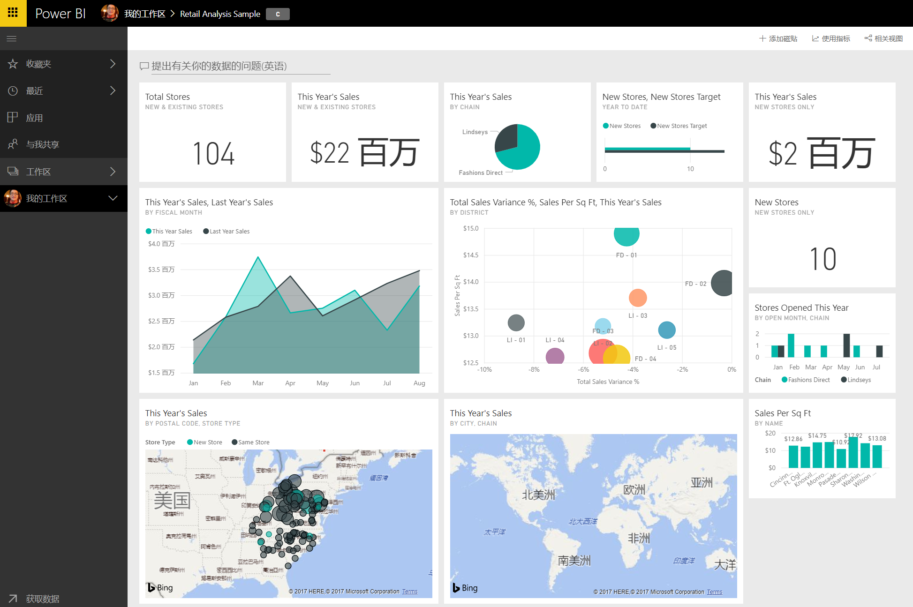This screenshot has height=607, width=913.
Task: Click the Favorites star icon
Action: [13, 64]
